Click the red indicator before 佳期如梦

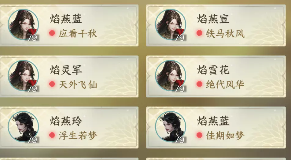pos(199,135)
